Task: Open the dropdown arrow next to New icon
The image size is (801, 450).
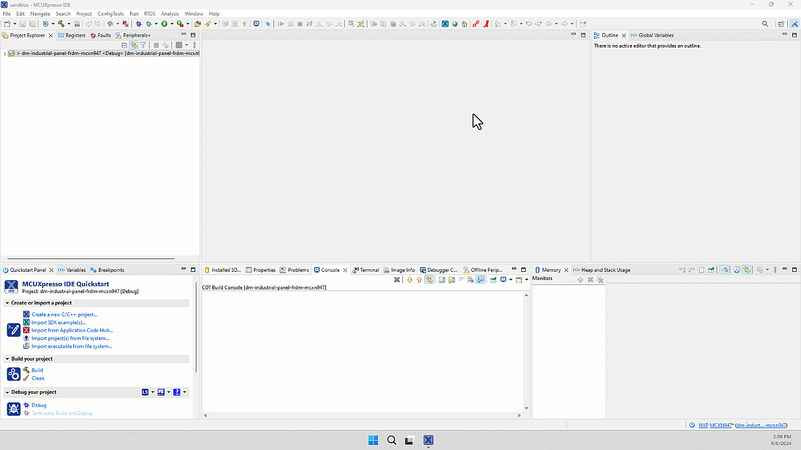Action: [x=14, y=24]
